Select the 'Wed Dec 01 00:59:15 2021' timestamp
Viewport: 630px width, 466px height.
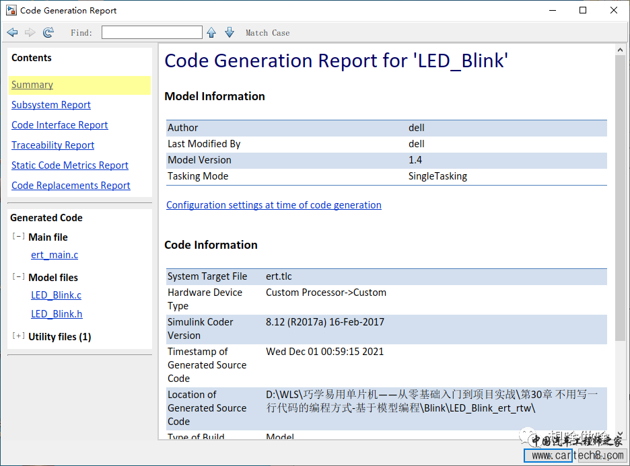tap(324, 352)
